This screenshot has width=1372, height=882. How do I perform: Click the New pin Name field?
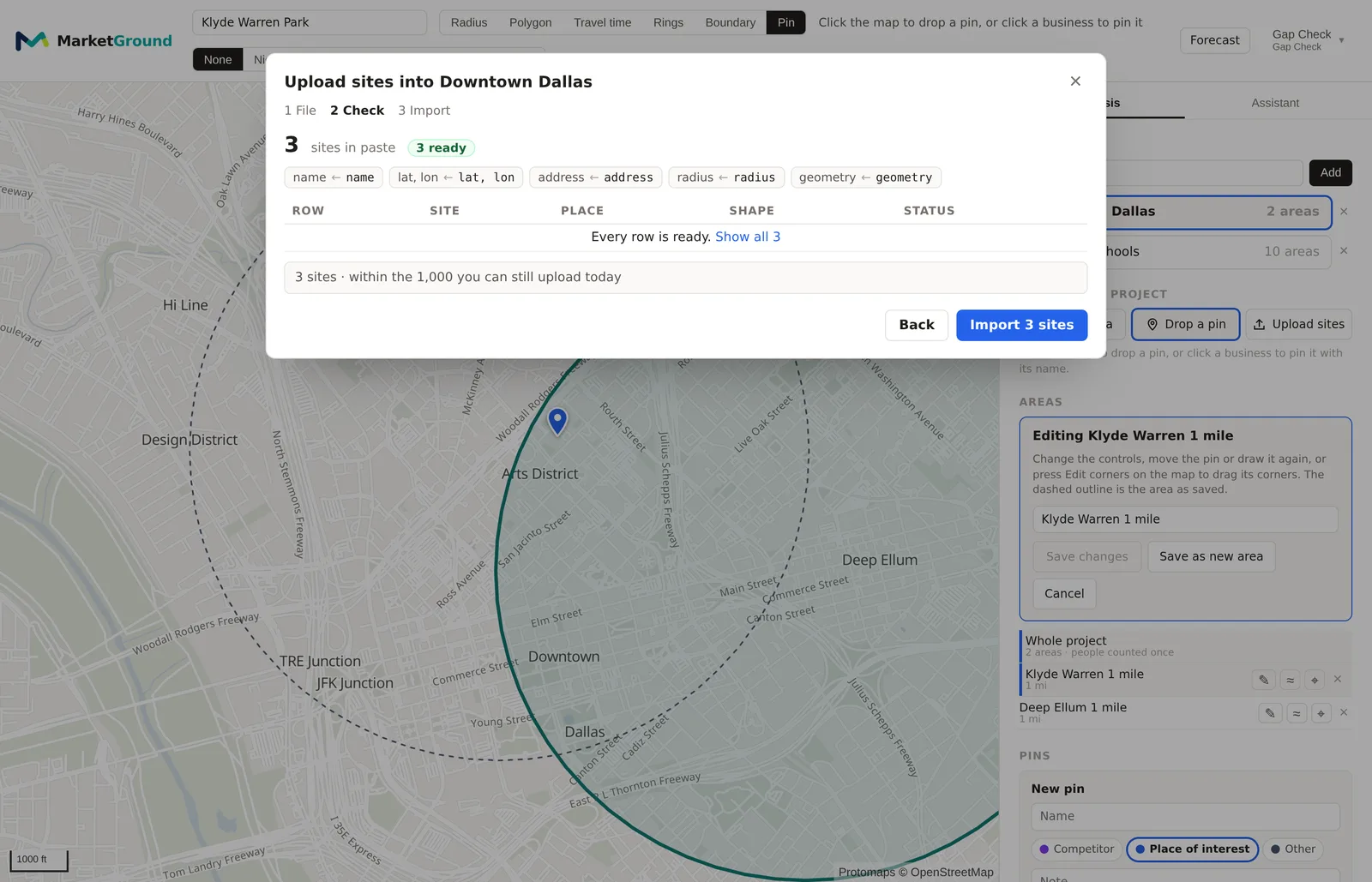tap(1185, 817)
